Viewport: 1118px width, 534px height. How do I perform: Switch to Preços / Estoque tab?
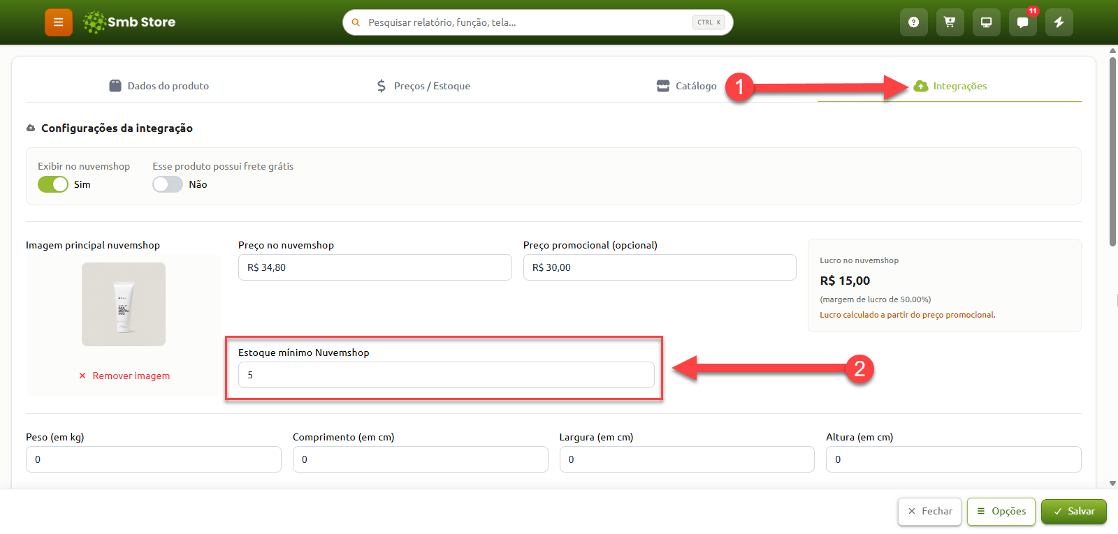pos(423,86)
